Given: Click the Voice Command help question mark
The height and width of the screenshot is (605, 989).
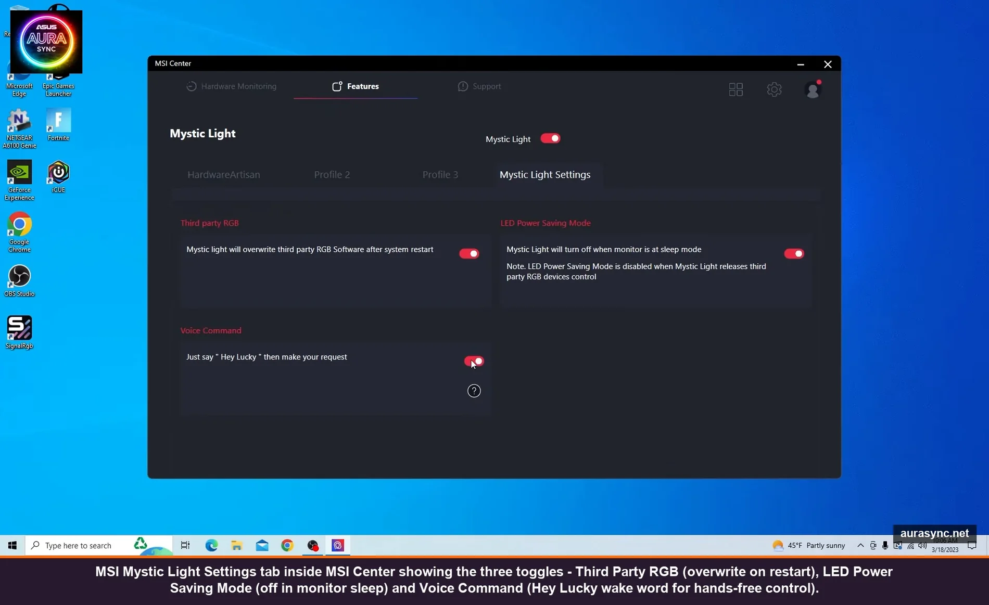Looking at the screenshot, I should pyautogui.click(x=474, y=391).
